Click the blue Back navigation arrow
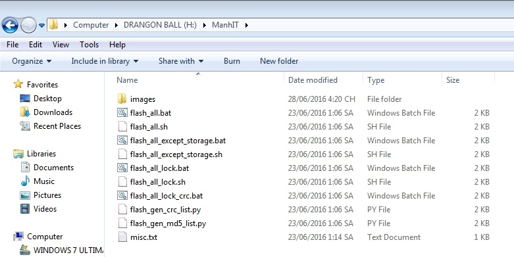This screenshot has height=257, width=514. click(x=10, y=25)
